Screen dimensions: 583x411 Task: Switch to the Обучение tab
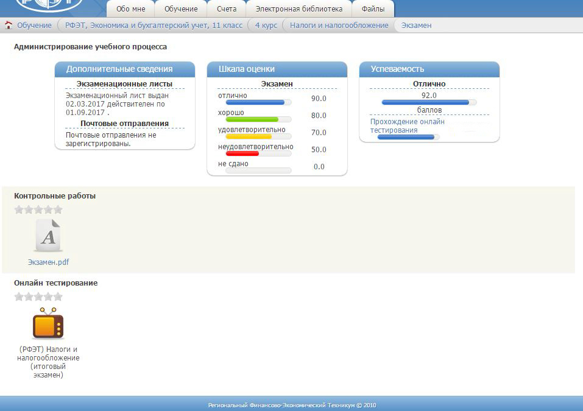181,9
